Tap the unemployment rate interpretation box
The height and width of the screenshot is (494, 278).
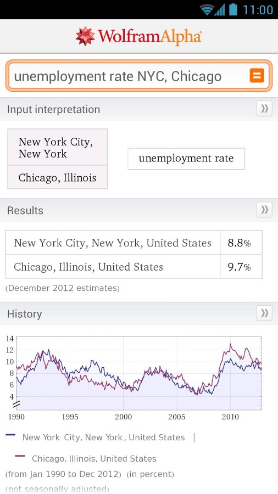(x=186, y=159)
